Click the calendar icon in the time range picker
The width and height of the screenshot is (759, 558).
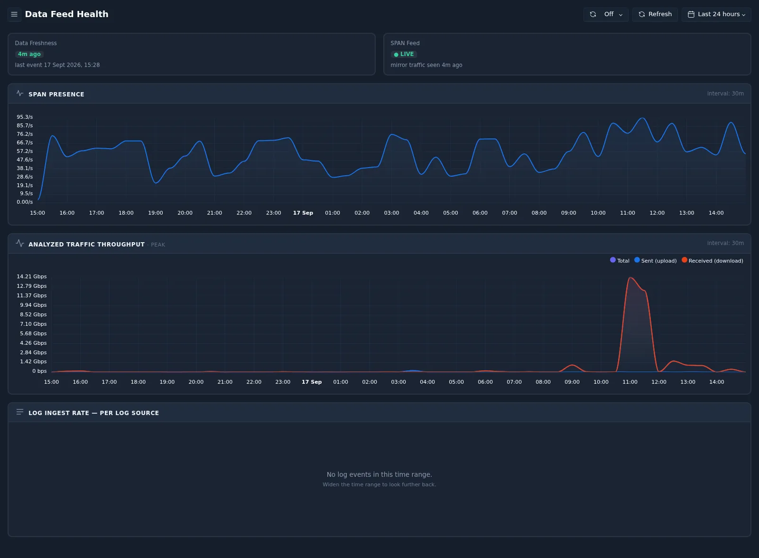click(691, 14)
